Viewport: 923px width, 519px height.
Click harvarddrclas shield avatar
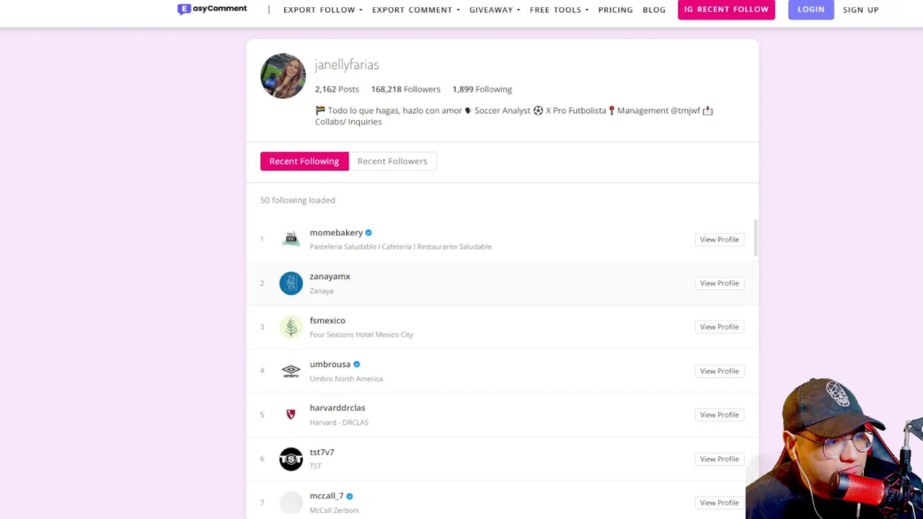click(291, 414)
